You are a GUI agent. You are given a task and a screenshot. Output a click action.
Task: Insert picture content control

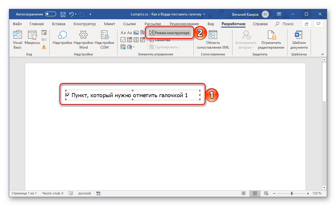136,33
